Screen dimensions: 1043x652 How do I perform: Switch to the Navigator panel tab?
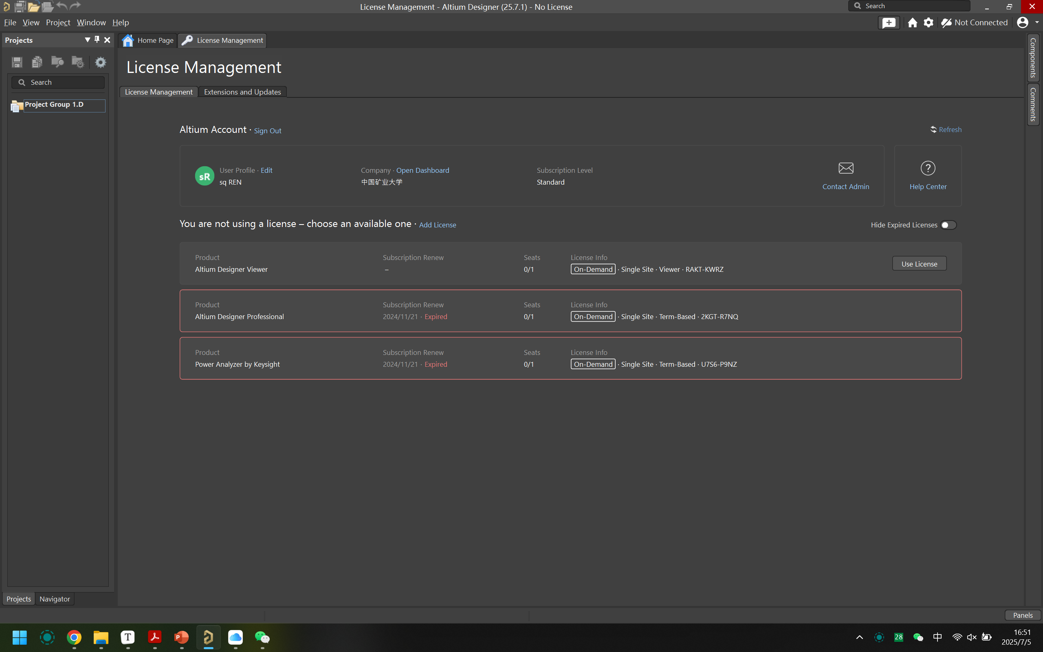pyautogui.click(x=55, y=599)
